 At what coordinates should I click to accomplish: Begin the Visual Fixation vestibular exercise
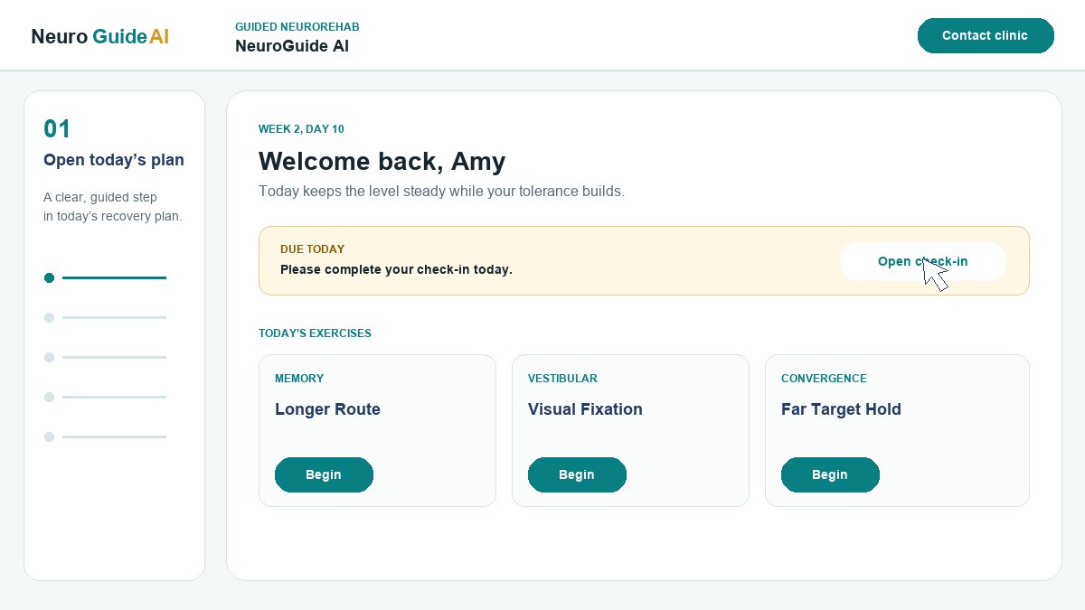pyautogui.click(x=577, y=474)
